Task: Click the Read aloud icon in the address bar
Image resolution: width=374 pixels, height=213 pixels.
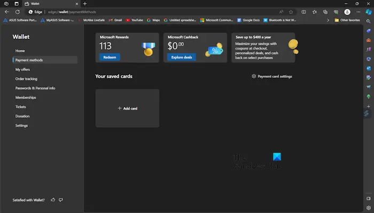Action: pos(281,12)
